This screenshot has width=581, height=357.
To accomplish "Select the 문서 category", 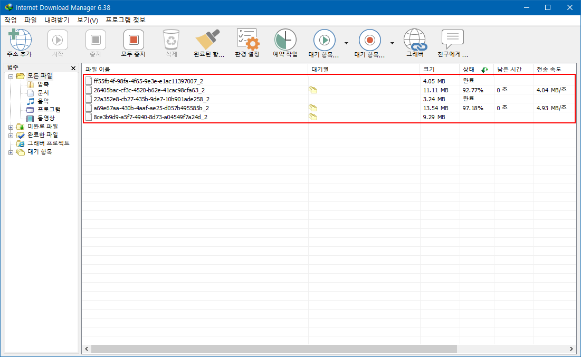I will coord(43,93).
